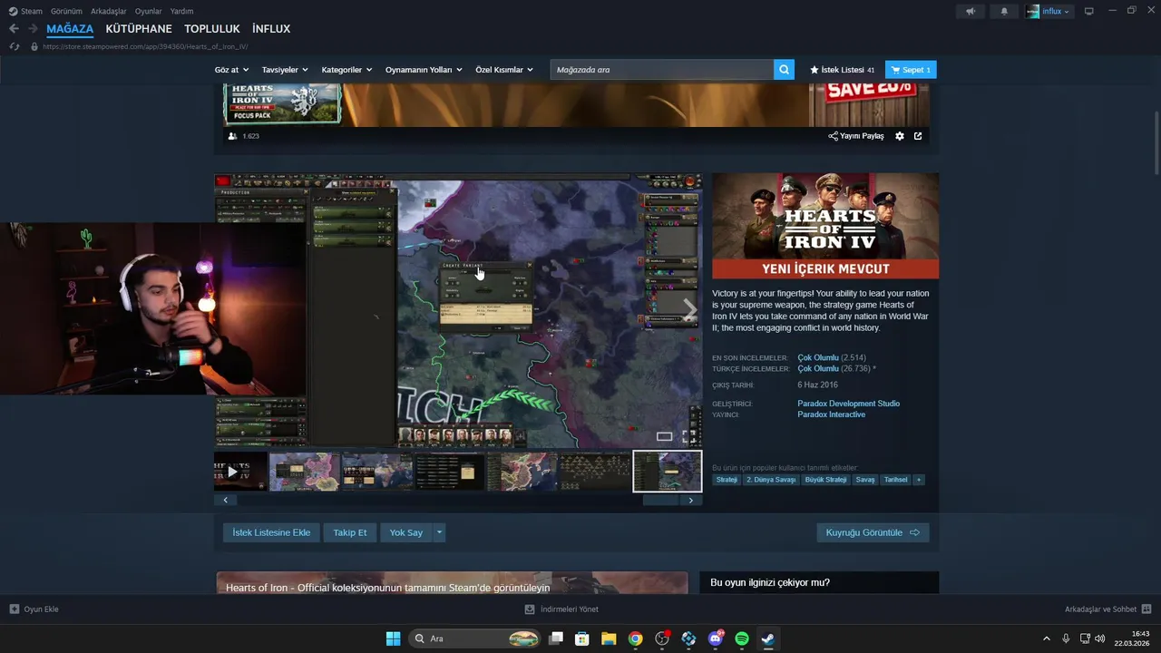The image size is (1161, 653).
Task: Expand the Oynamanın Yolları dropdown
Action: pos(424,70)
